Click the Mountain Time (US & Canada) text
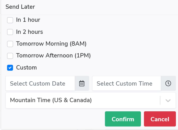This screenshot has width=178, height=130. point(51,100)
